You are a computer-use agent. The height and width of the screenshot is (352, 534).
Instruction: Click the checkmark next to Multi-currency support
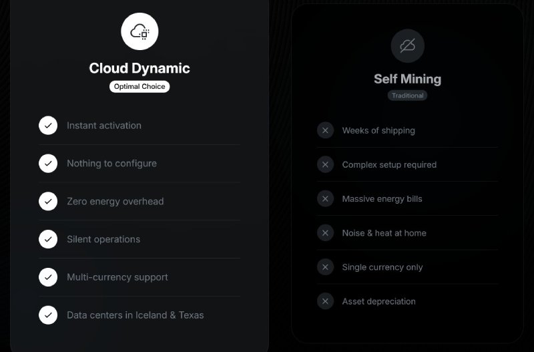click(x=48, y=277)
